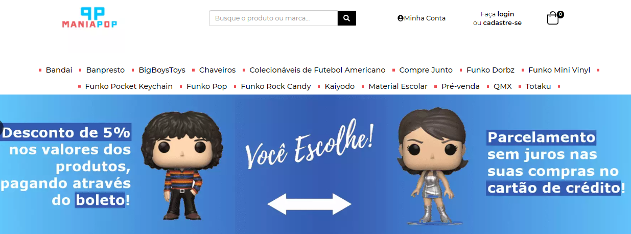
Task: Open the Material Escolar category
Action: pyautogui.click(x=398, y=86)
